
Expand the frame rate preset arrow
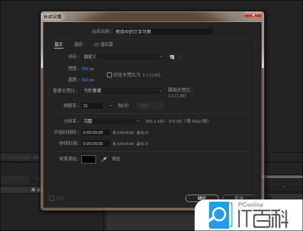pos(110,105)
